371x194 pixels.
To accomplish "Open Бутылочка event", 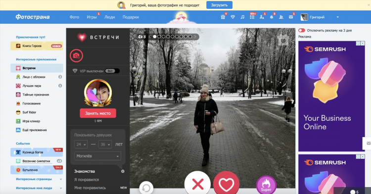I will click(37, 170).
